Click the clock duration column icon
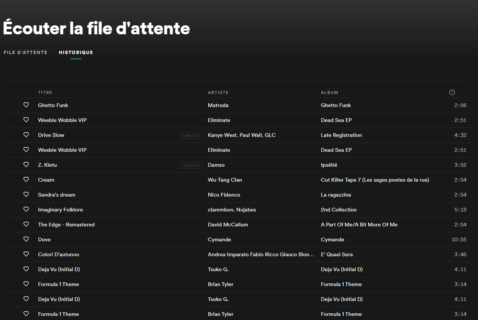The height and width of the screenshot is (320, 478). click(x=452, y=92)
